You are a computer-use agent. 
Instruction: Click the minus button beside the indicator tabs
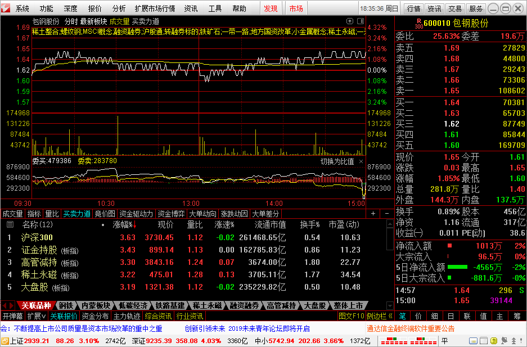(387, 214)
